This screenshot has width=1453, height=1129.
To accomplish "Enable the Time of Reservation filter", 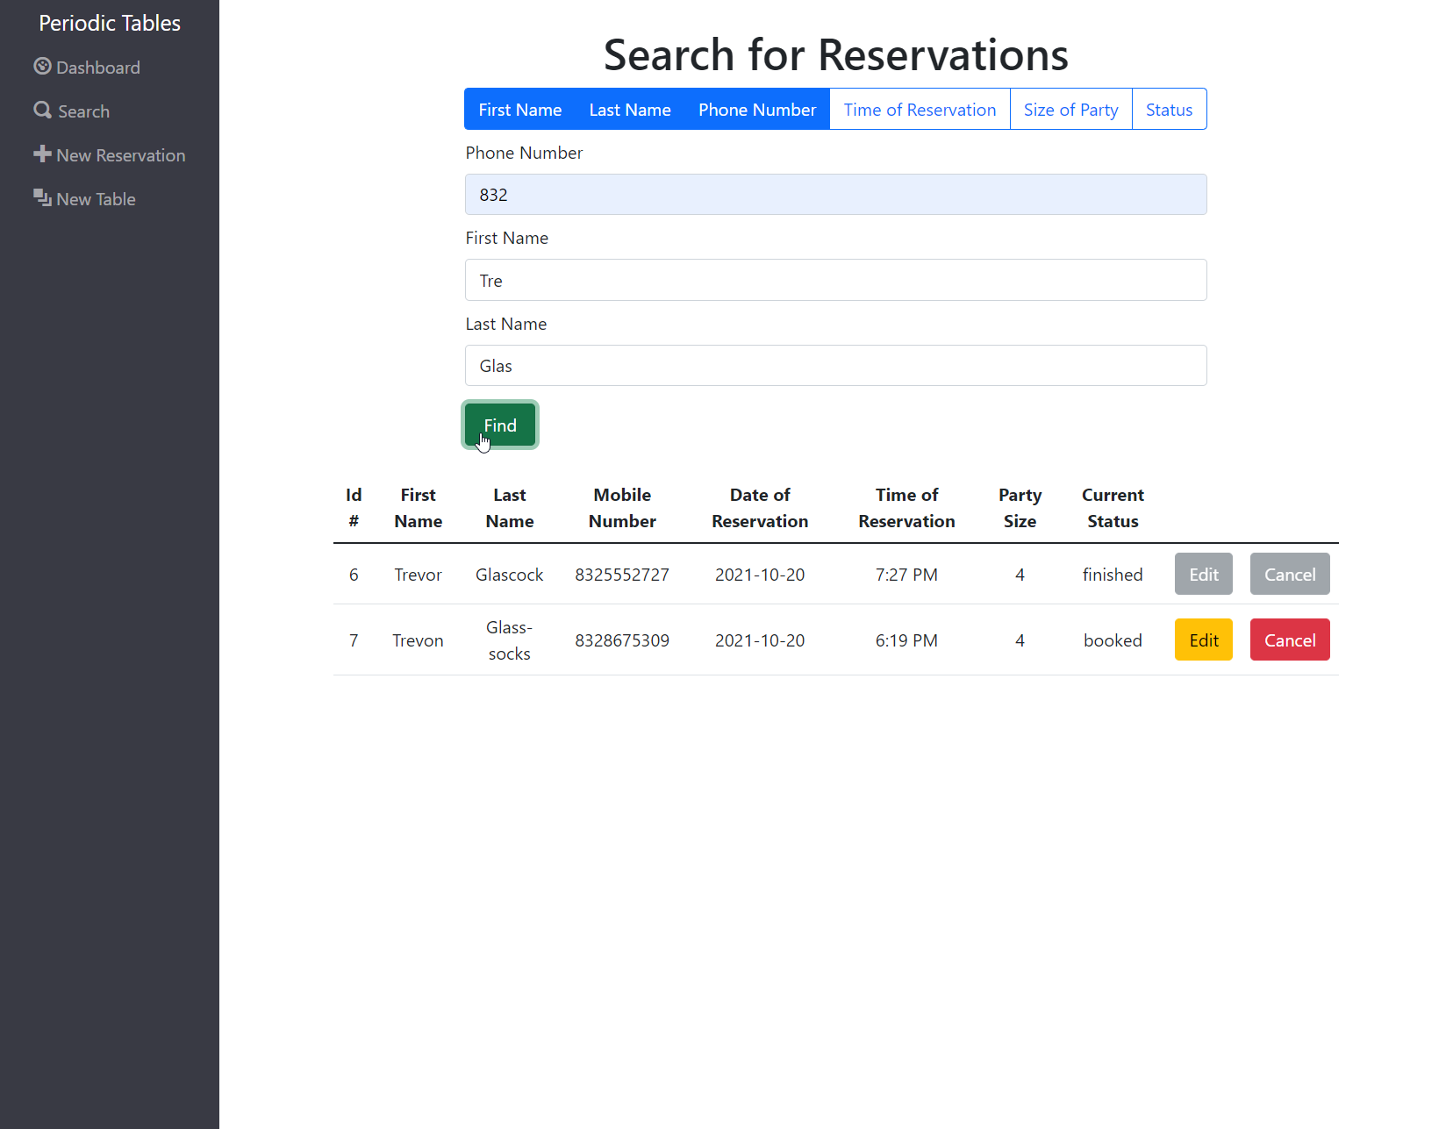I will coord(920,110).
